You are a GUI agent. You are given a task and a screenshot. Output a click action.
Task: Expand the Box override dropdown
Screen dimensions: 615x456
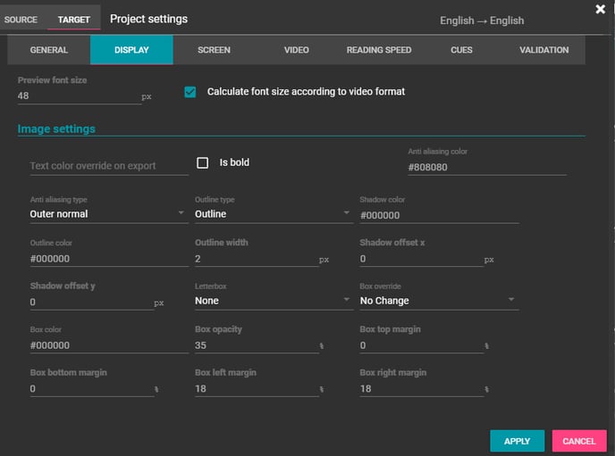tap(438, 301)
